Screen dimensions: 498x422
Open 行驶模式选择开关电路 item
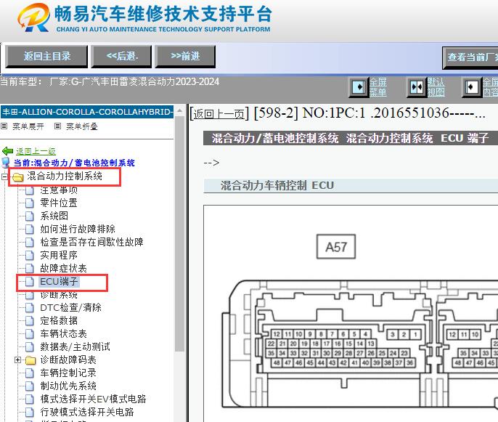click(x=86, y=412)
